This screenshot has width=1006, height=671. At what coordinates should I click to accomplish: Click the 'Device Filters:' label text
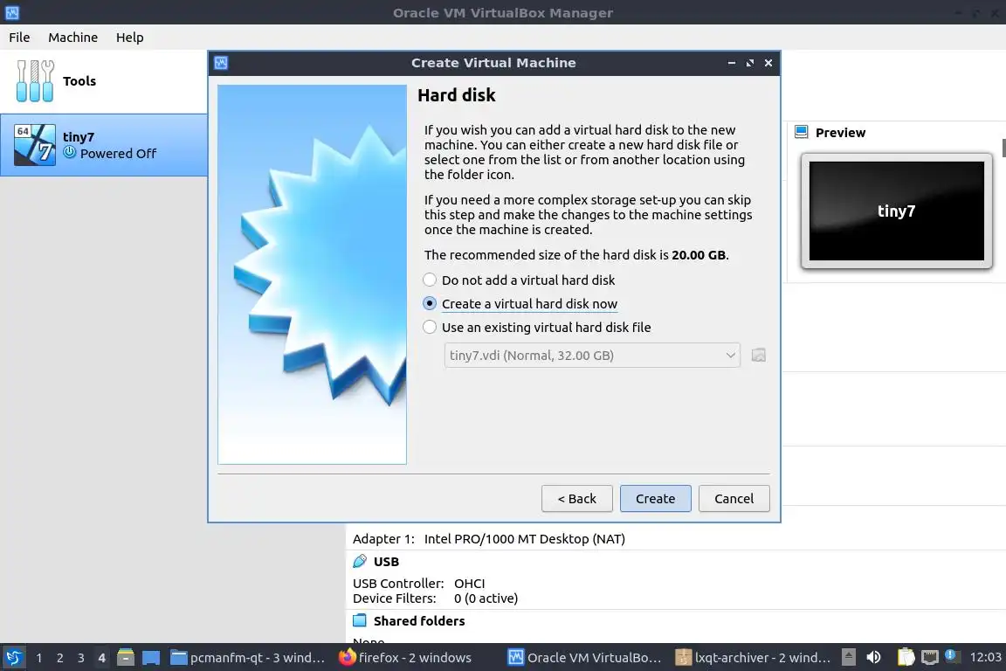pyautogui.click(x=395, y=598)
